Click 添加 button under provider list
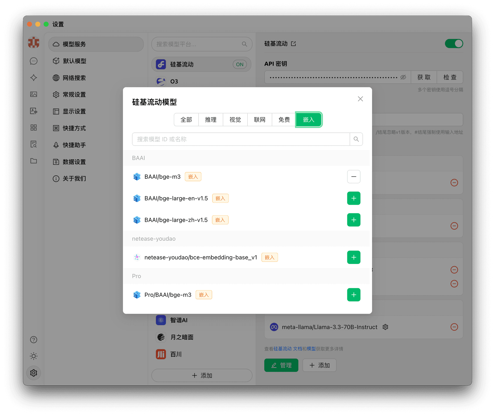The image size is (495, 416). (x=202, y=375)
